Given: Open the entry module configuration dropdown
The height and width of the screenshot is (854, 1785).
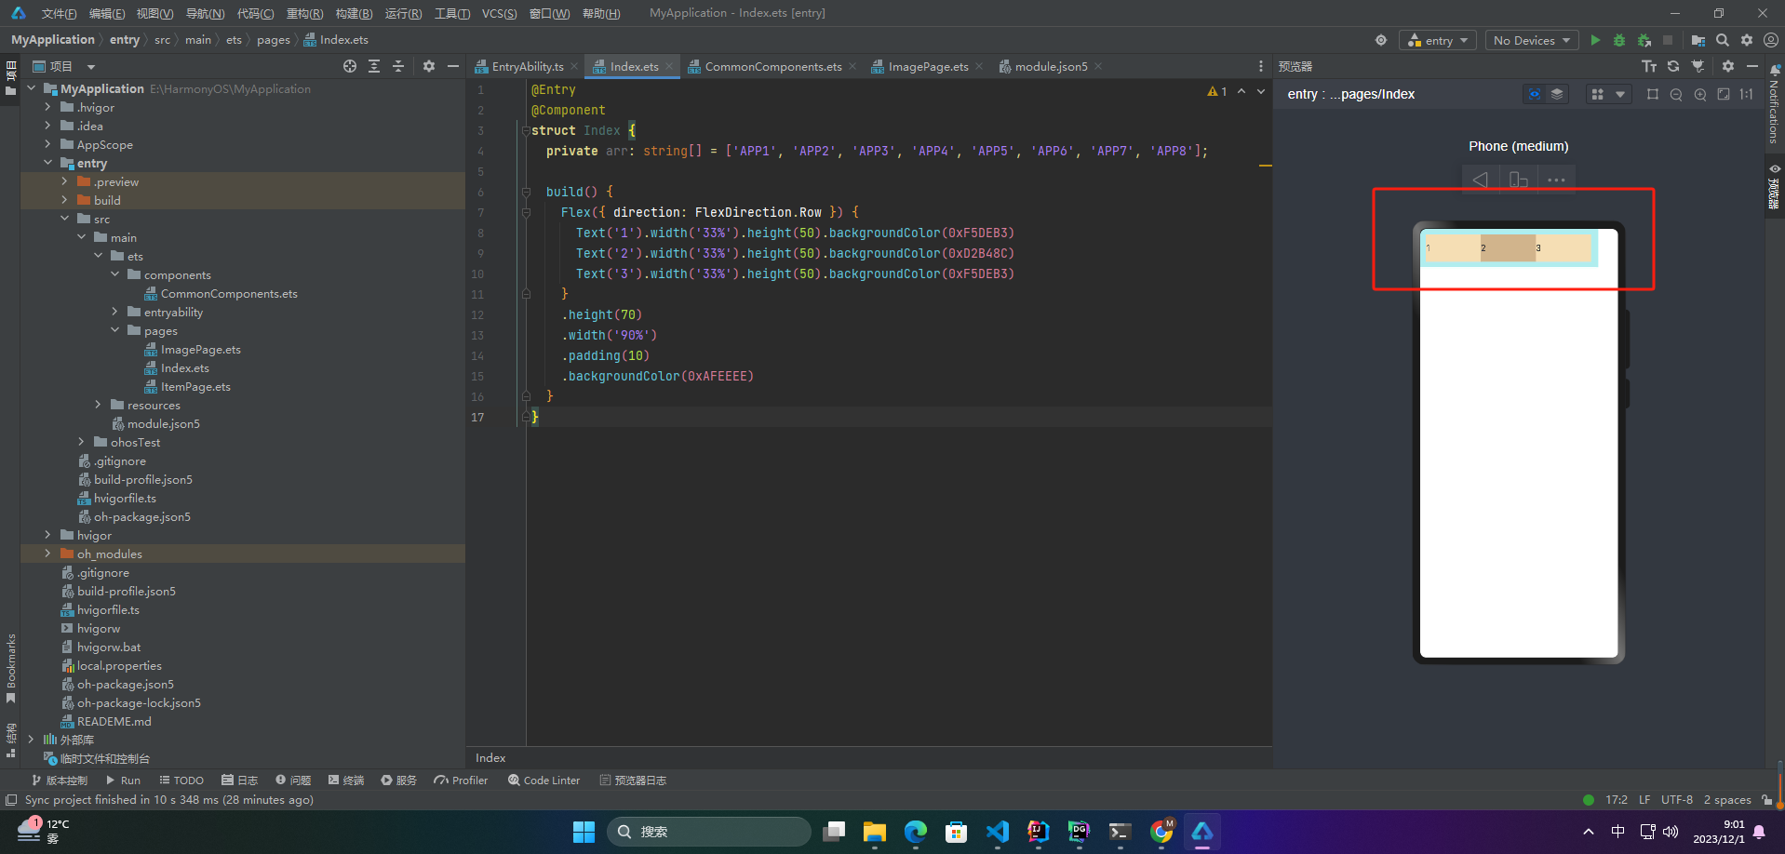Looking at the screenshot, I should click(x=1438, y=40).
